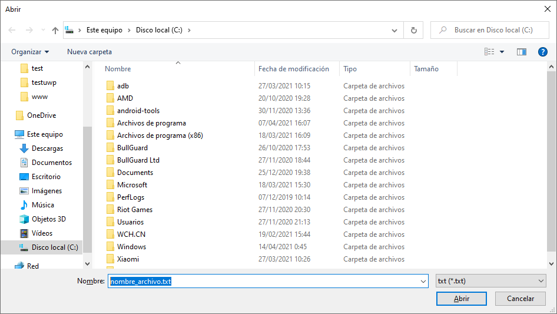Click the drive icon in the address bar
557x314 pixels.
[x=69, y=30]
